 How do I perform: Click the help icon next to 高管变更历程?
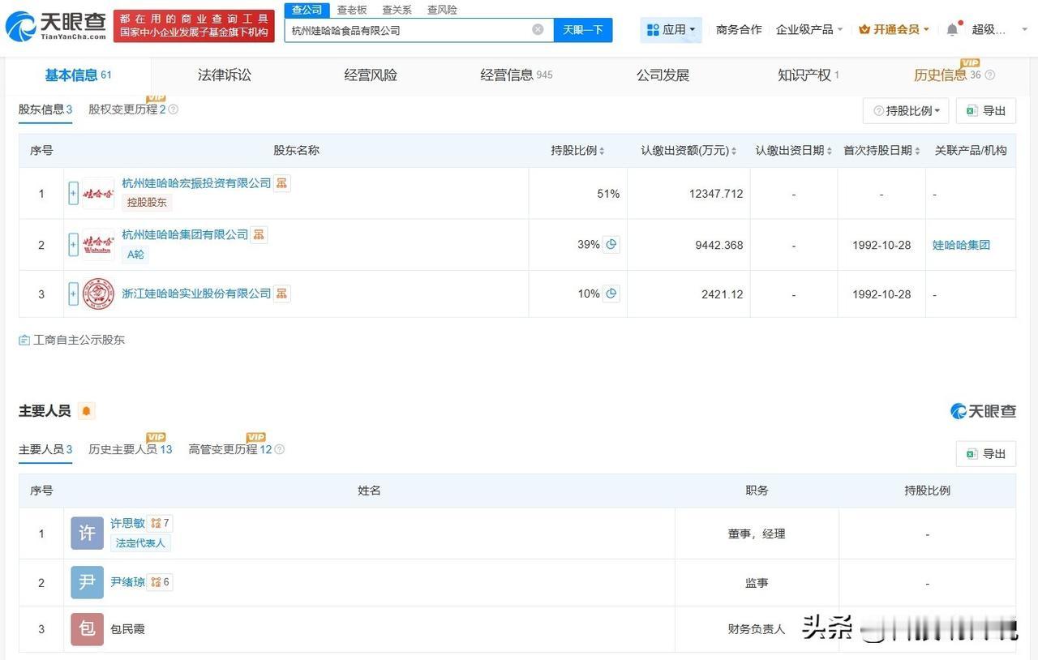tap(279, 449)
